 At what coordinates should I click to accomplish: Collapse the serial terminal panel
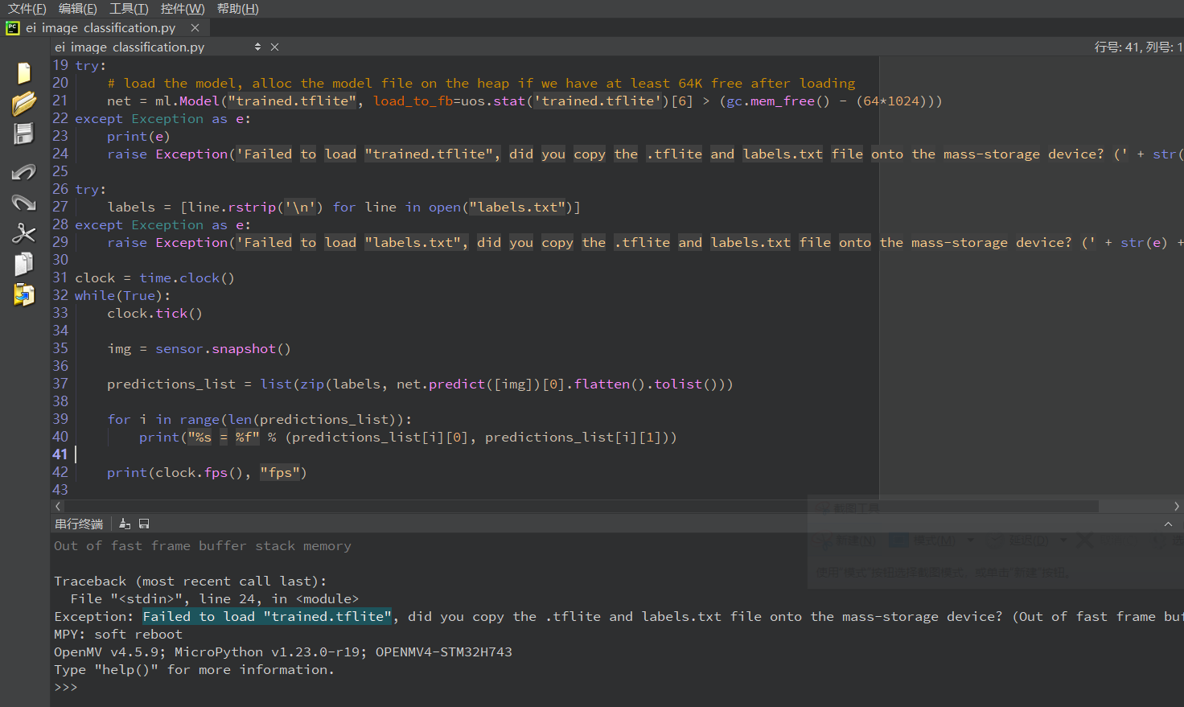[x=1168, y=524]
